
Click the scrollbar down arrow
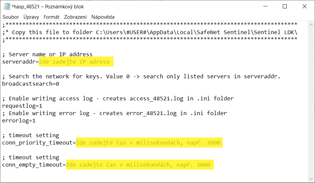point(311,179)
